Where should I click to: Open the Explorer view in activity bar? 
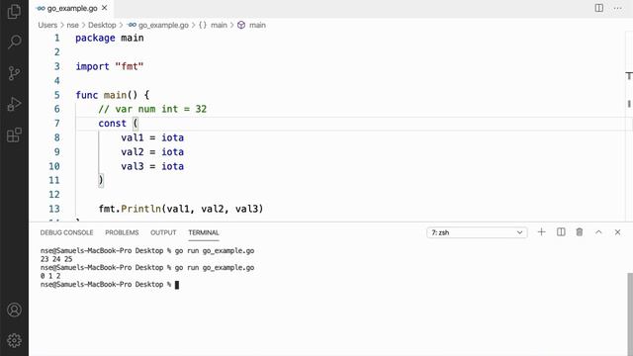(14, 11)
